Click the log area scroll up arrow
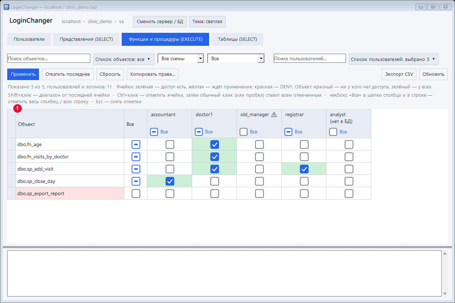 tap(445, 253)
